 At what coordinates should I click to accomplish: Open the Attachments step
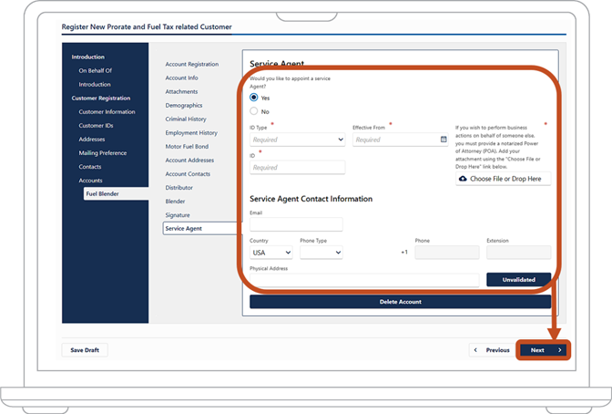coord(181,91)
